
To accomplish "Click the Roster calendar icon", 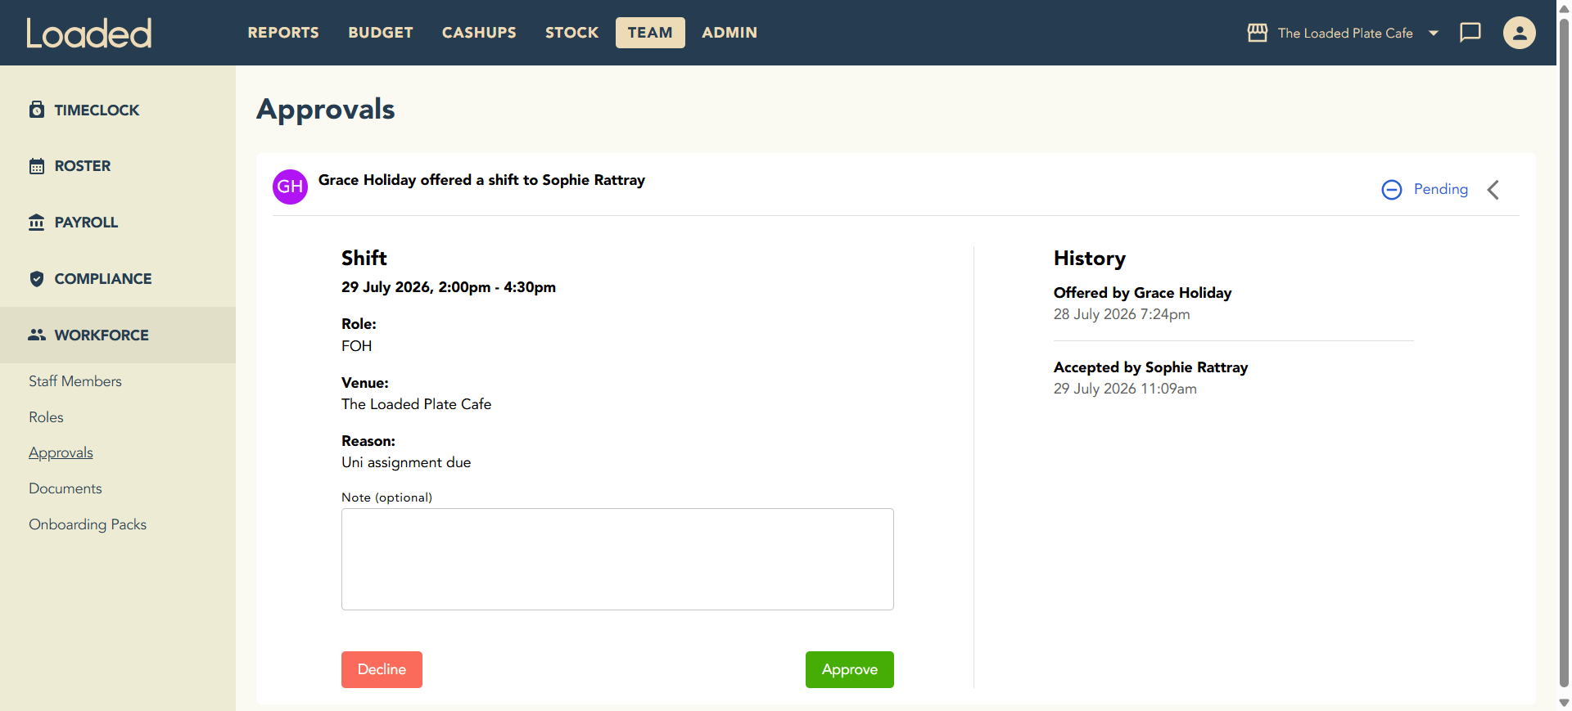I will [37, 166].
